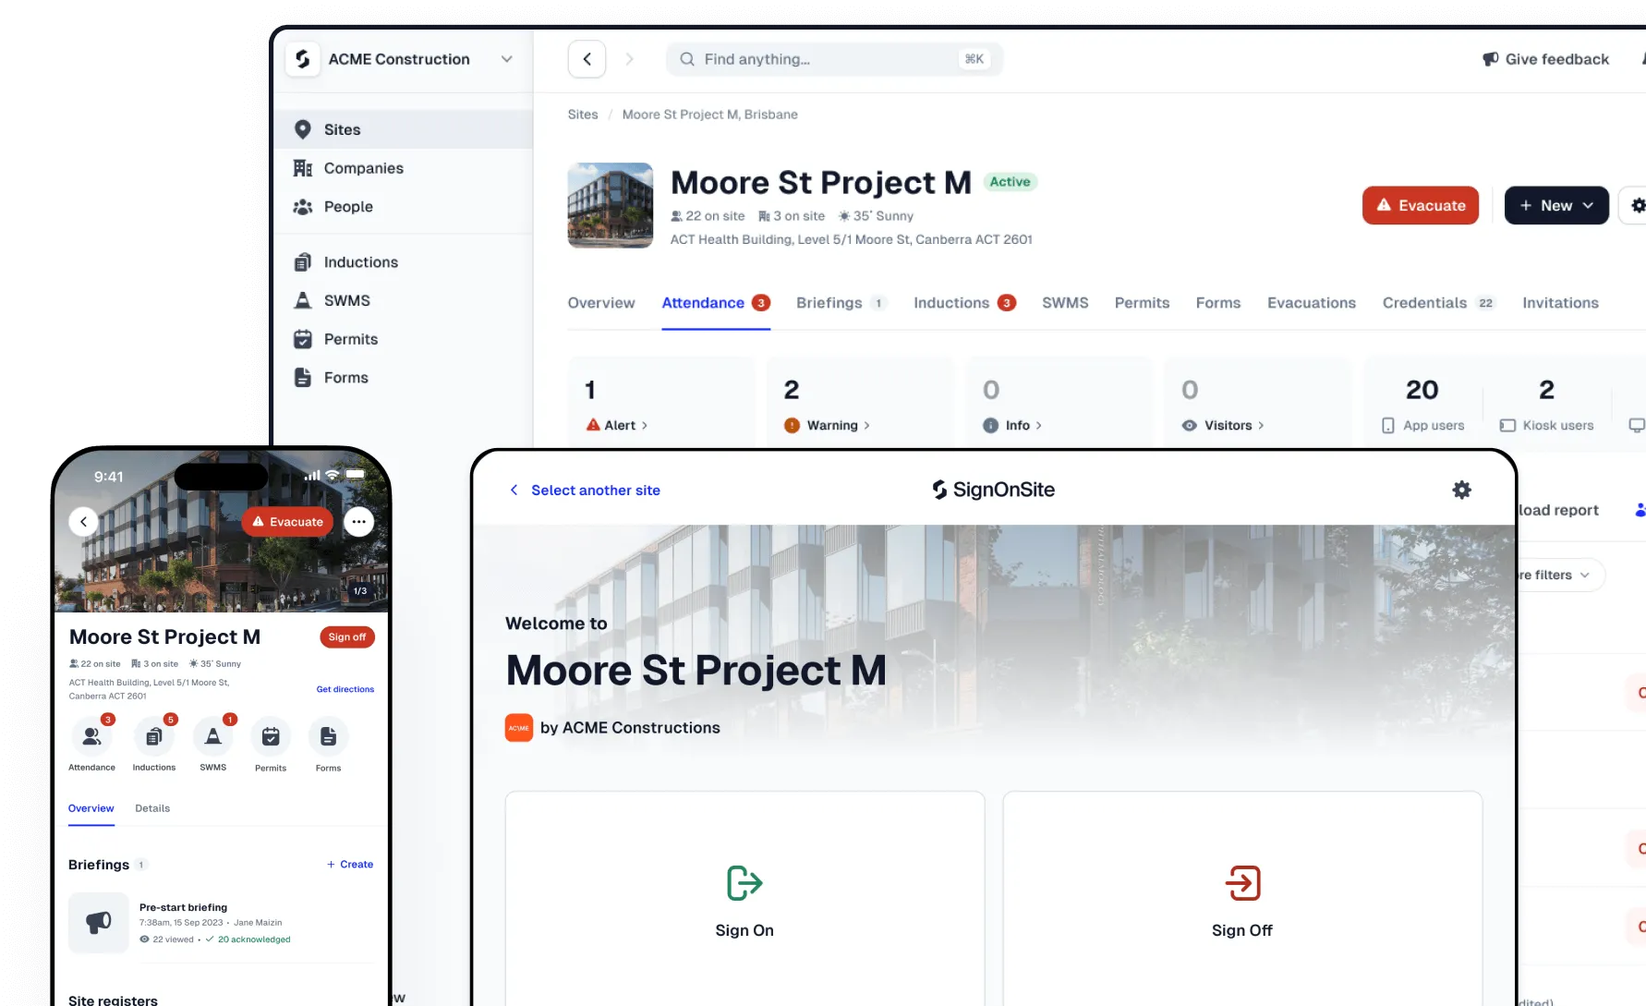The image size is (1646, 1006).
Task: Open the kiosk settings gear
Action: coord(1461,490)
